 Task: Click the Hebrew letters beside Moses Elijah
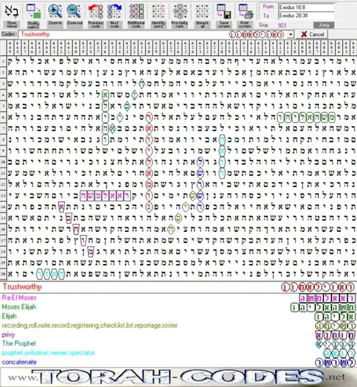tap(323, 307)
